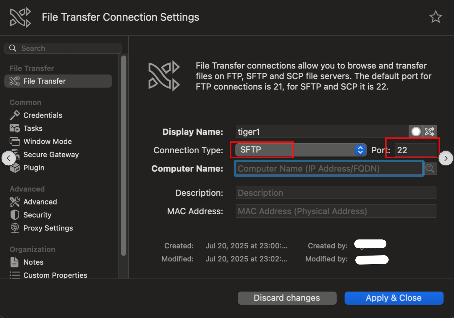Click the Apply & Close button

pos(394,298)
